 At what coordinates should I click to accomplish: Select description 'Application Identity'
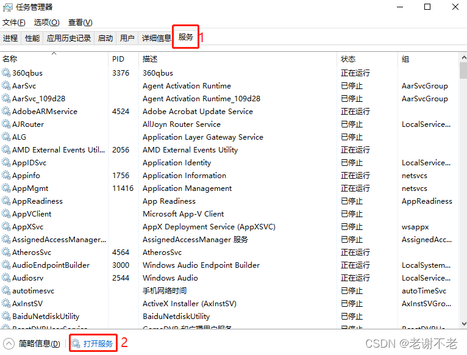[177, 163]
